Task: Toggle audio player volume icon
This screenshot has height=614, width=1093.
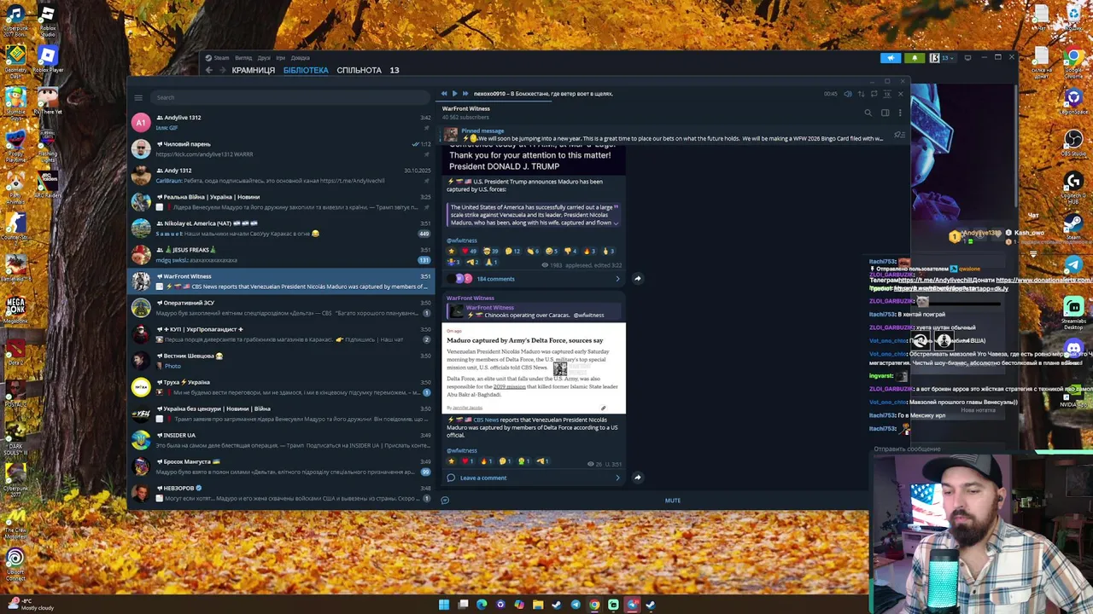Action: tap(847, 94)
